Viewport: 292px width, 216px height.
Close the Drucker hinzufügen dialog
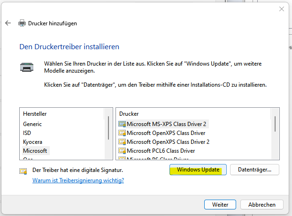pyautogui.click(x=282, y=9)
